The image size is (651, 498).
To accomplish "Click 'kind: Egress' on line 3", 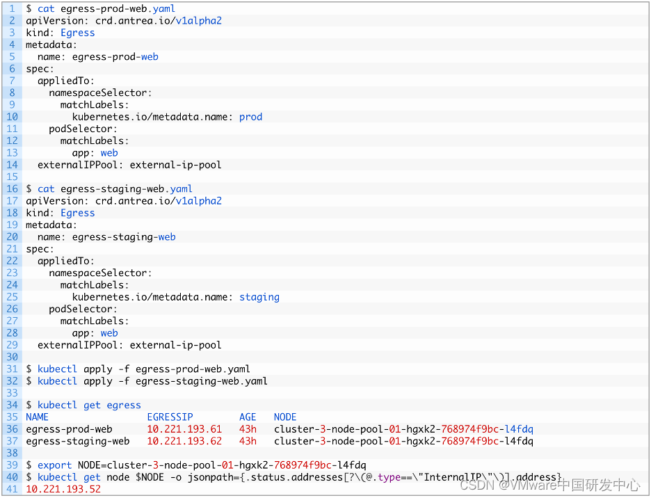I will click(61, 33).
